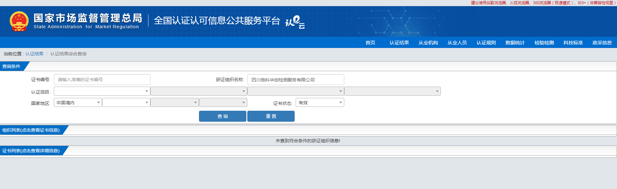Click the 未查到符合条件的获证组织信息 message
The height and width of the screenshot is (189, 617).
308,141
